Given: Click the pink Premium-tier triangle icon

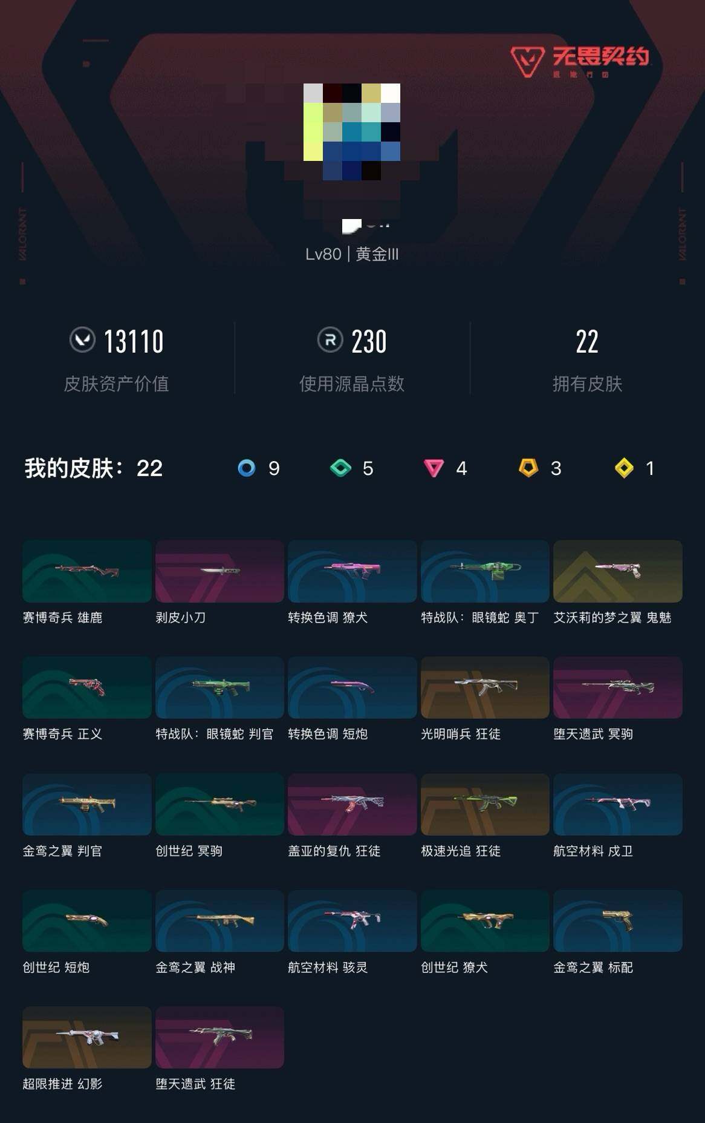Looking at the screenshot, I should 434,468.
